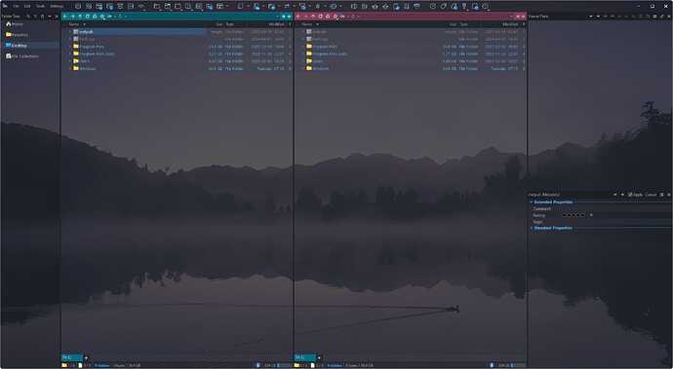This screenshot has height=369, width=673.
Task: Select the yellow folder item below Home
Action: pyautogui.click(x=18, y=35)
